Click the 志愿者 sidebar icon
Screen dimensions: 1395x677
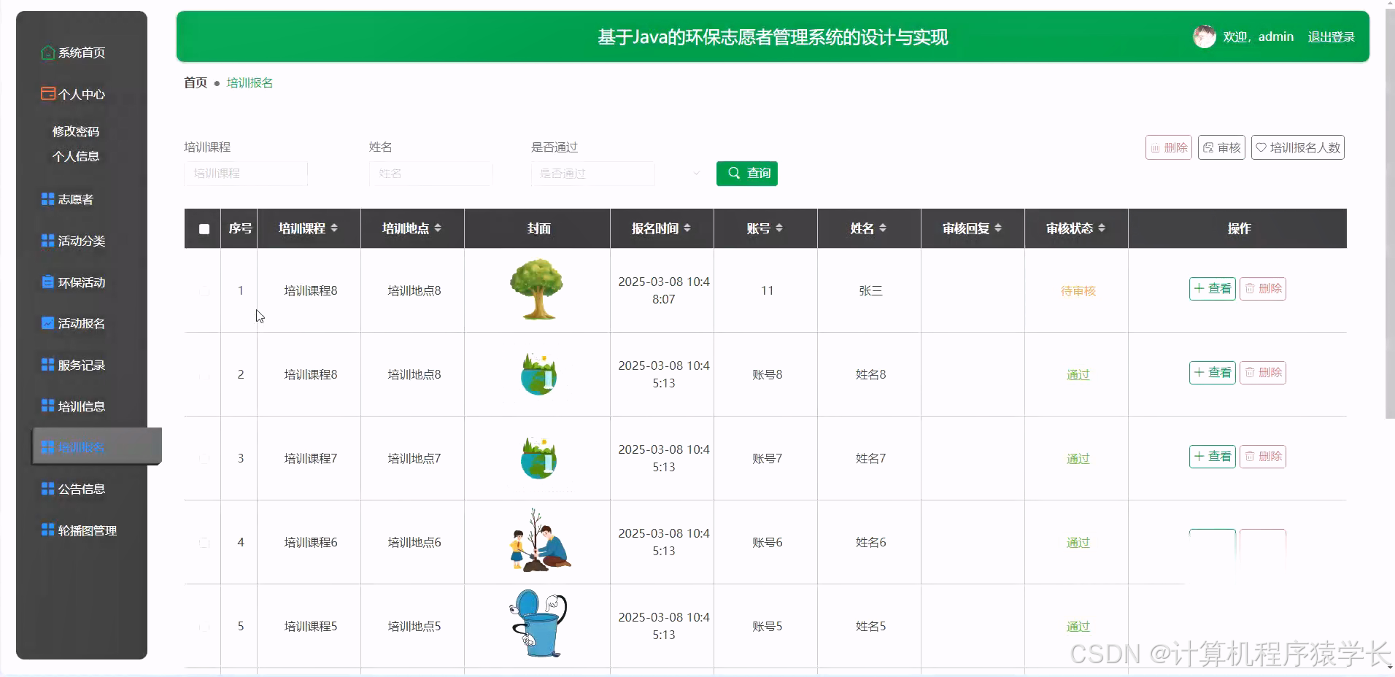[x=46, y=198]
